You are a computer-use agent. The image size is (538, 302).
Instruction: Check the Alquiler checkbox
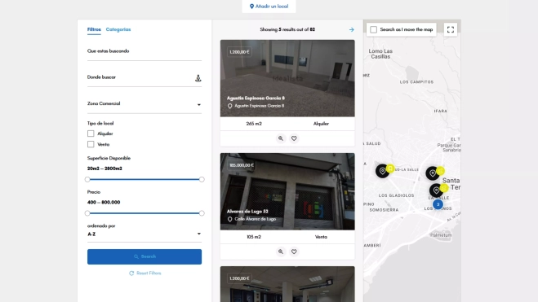(x=91, y=133)
